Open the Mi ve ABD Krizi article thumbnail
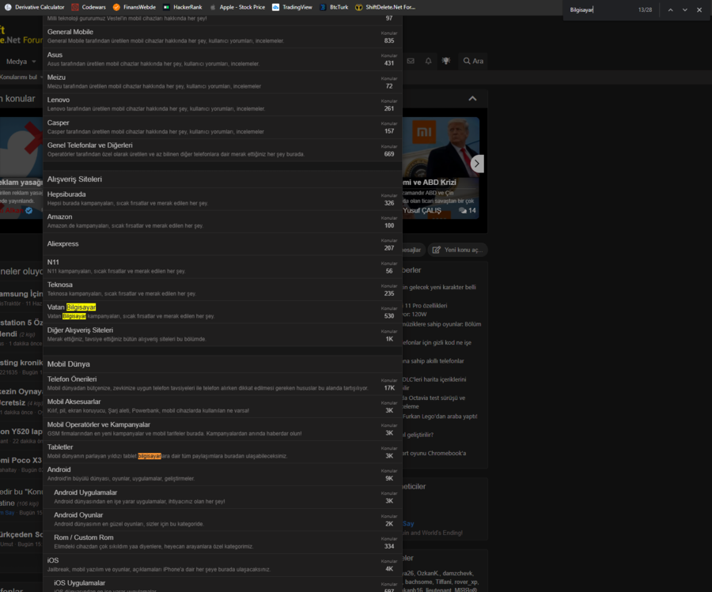The image size is (712, 592). pyautogui.click(x=441, y=148)
